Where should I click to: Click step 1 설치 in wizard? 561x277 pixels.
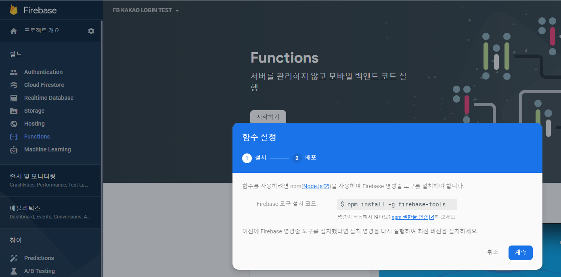click(x=254, y=158)
